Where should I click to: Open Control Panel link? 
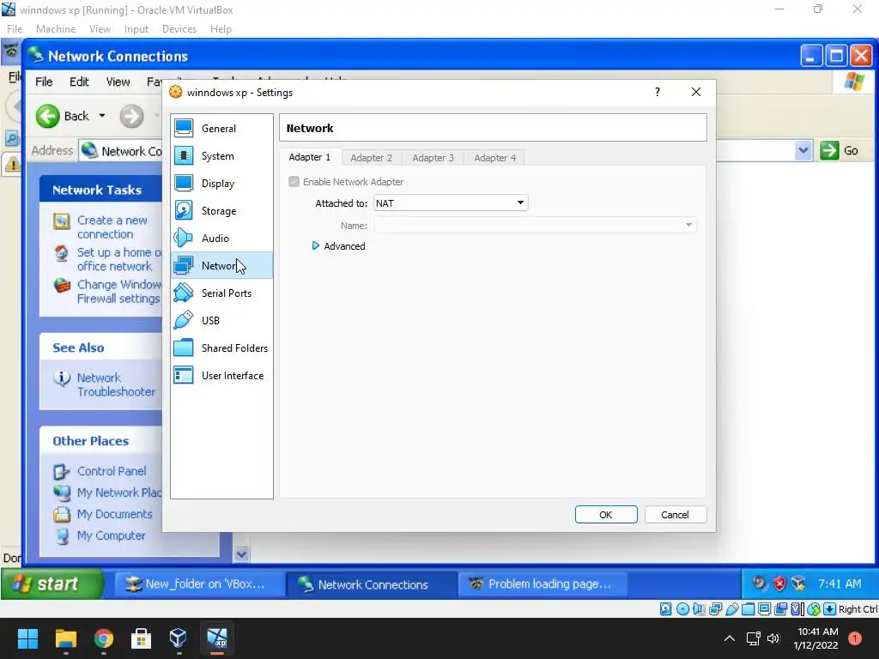[112, 471]
